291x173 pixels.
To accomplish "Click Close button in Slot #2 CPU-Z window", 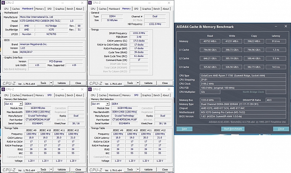I will point(78,169).
